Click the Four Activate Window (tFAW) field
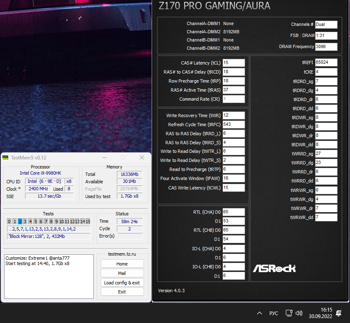The height and width of the screenshot is (323, 350). pyautogui.click(x=234, y=178)
